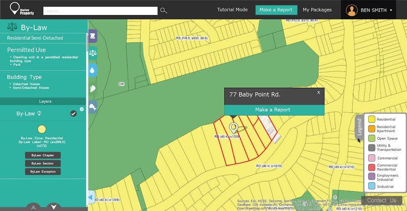Click the map pin marker on the parcel
This screenshot has height=211, width=407.
click(x=233, y=128)
